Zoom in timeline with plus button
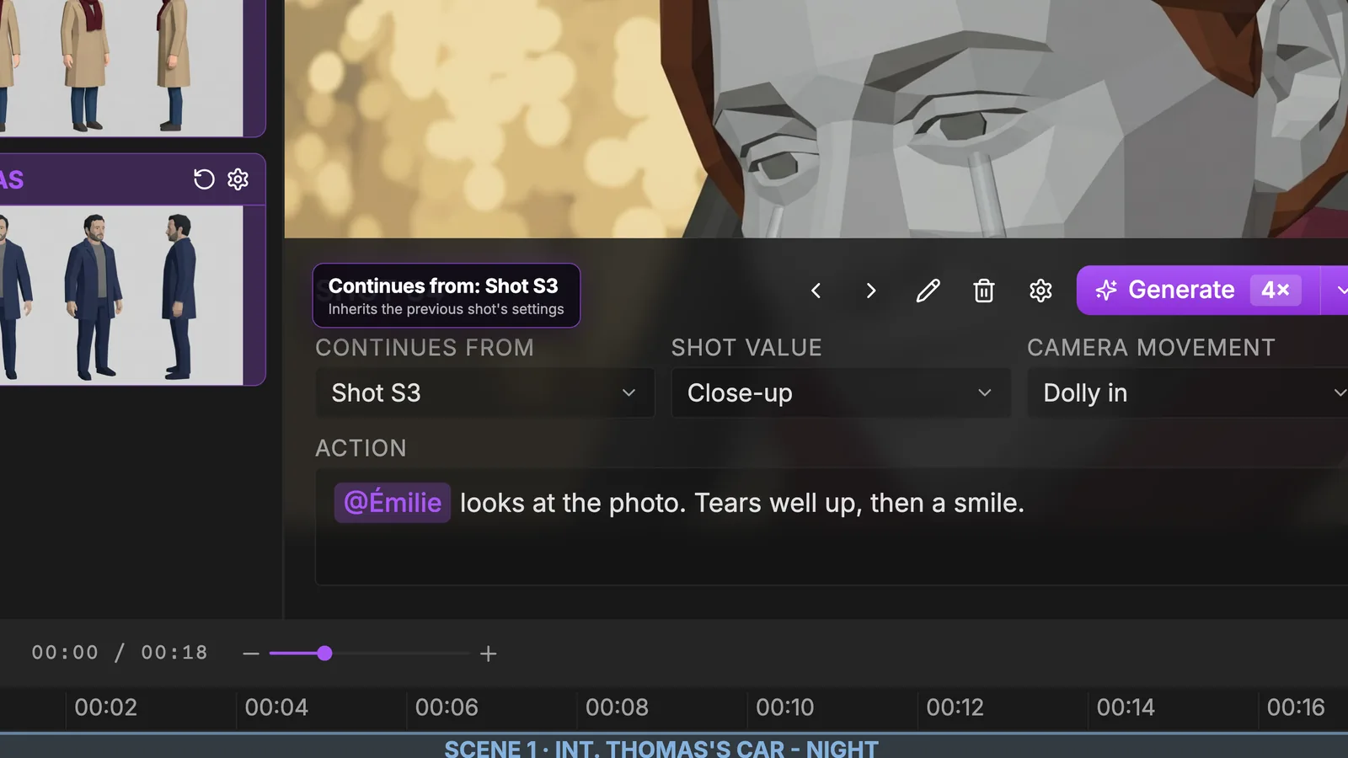1348x758 pixels. click(489, 654)
